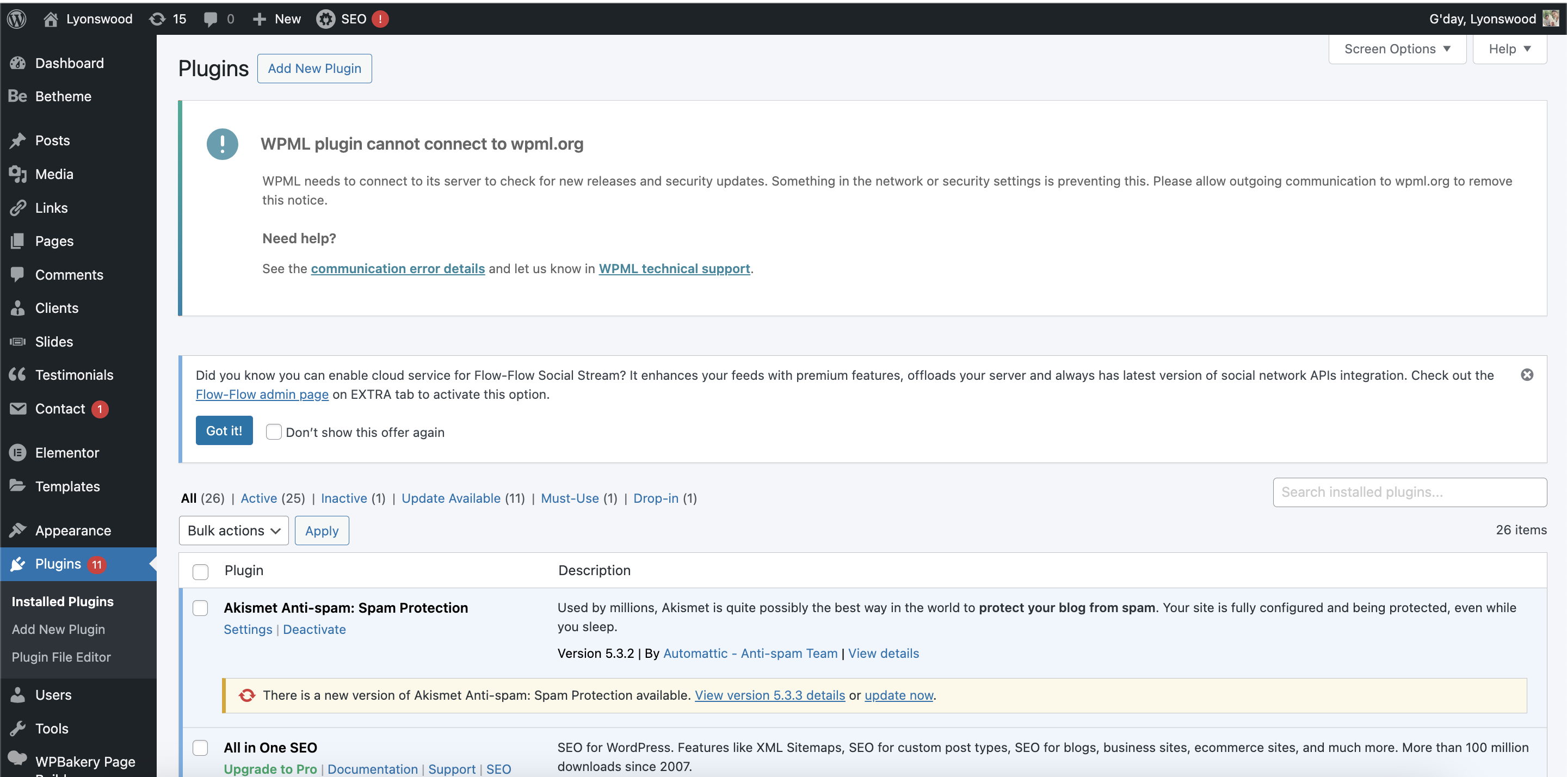Click the Tools wrench icon
This screenshot has height=777, width=1567.
[17, 729]
